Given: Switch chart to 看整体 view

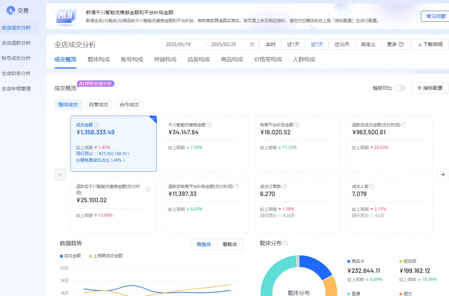Looking at the screenshot, I should [x=204, y=244].
